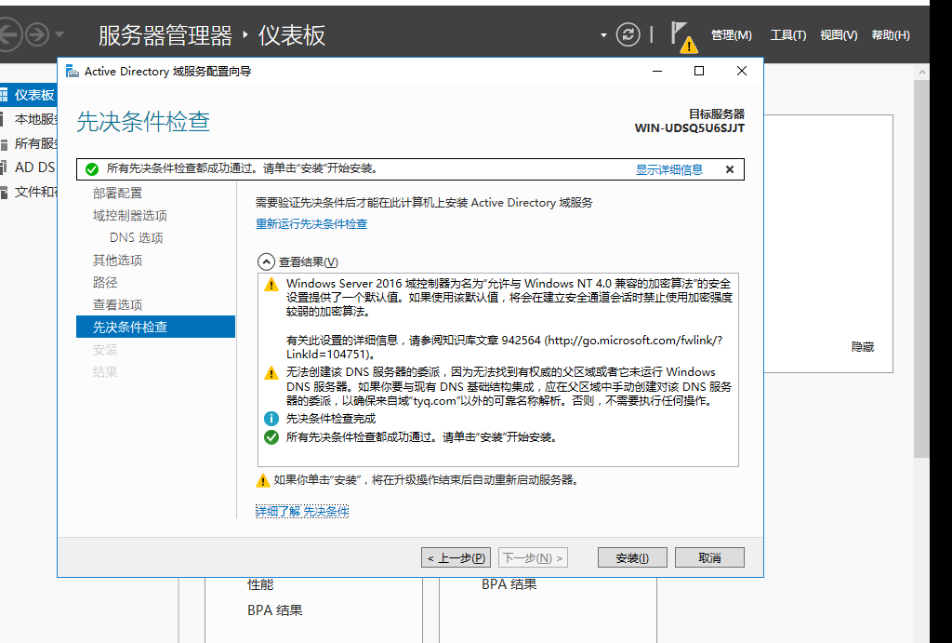Open 详细了解 先决条件 link

[302, 511]
